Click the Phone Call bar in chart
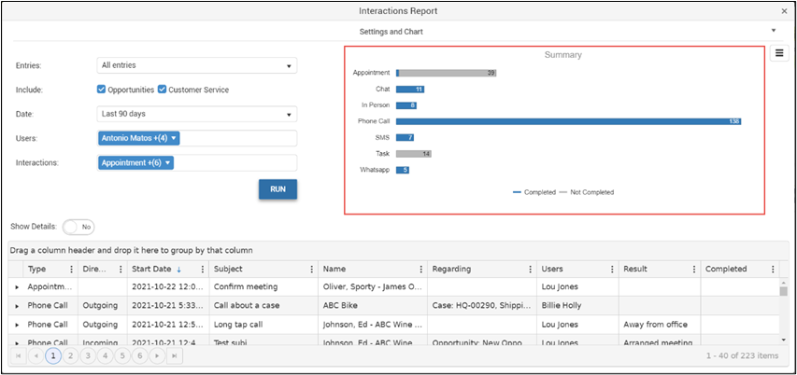 (569, 122)
